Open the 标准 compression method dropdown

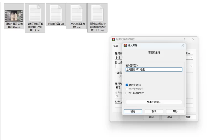click(x=119, y=88)
